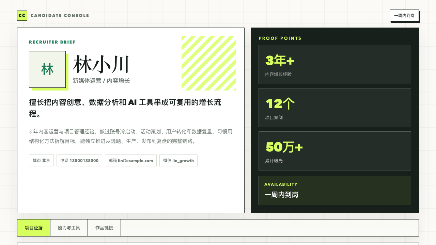The image size is (436, 245).
Task: Click the 新媒体运营 / 内容增长 subtitle
Action: click(101, 81)
